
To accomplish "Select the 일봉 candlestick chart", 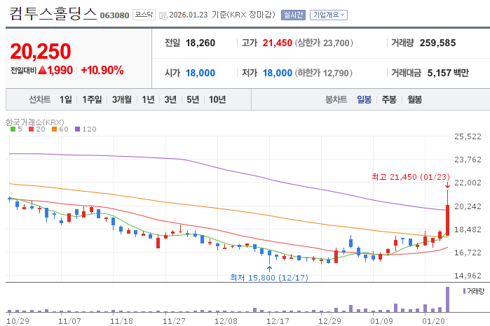I will click(x=364, y=99).
